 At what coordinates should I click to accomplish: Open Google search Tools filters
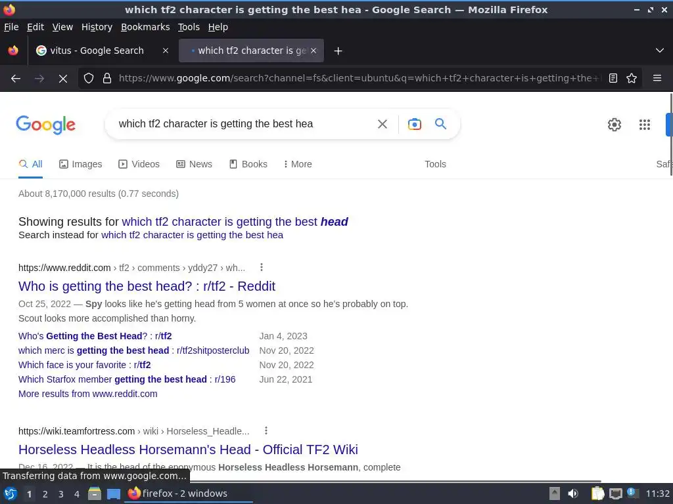coord(435,164)
